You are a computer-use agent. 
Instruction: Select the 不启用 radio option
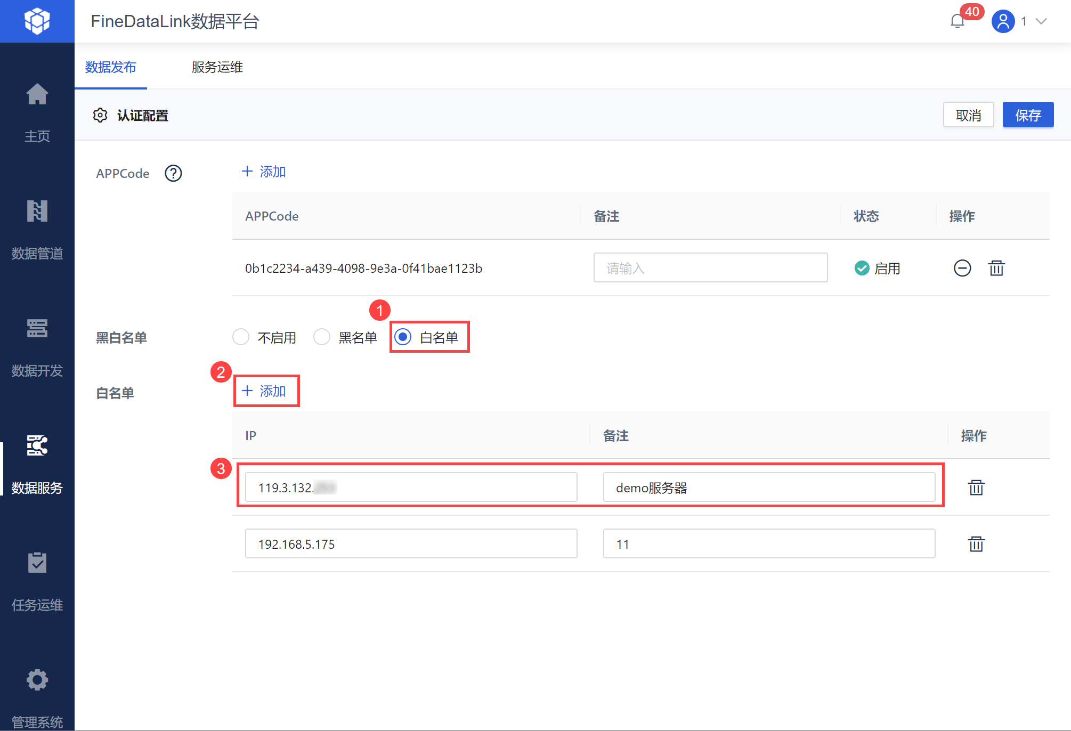pyautogui.click(x=241, y=337)
